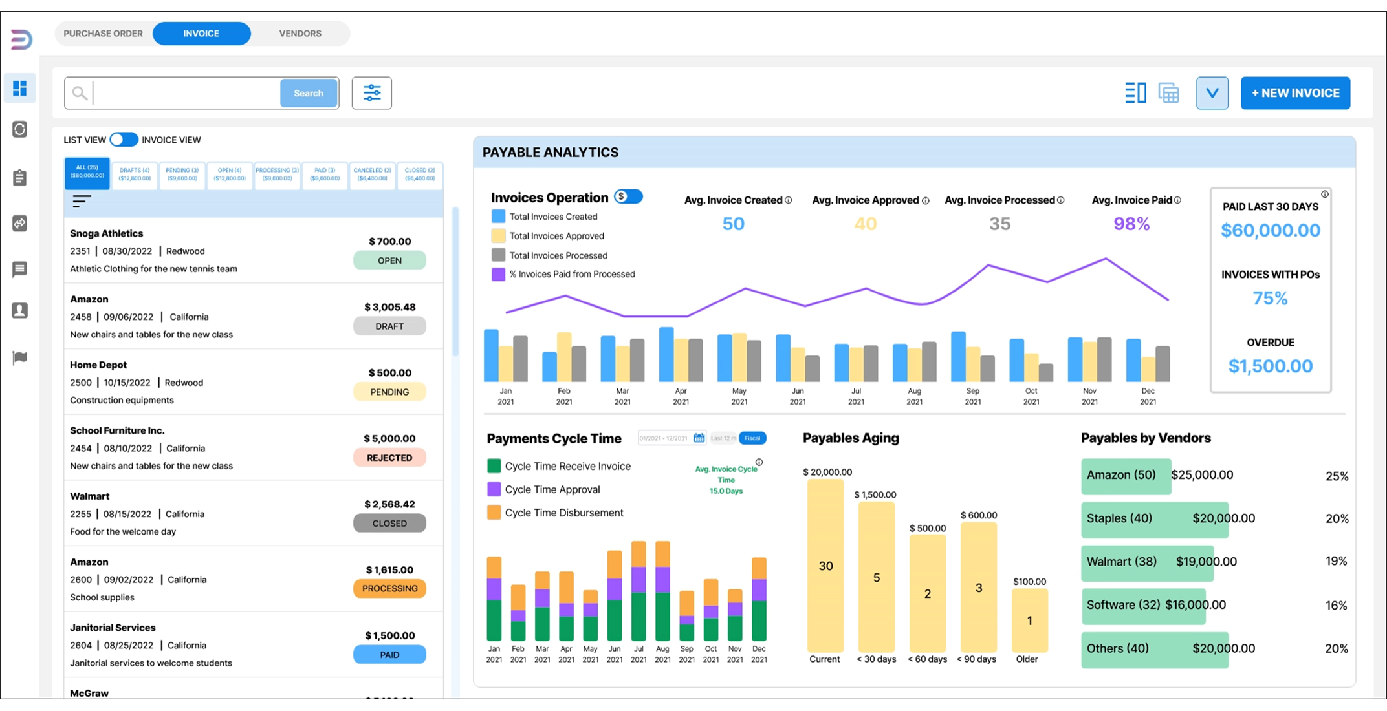Select the PENDING (3) status tab
The height and width of the screenshot is (711, 1387).
pos(182,175)
